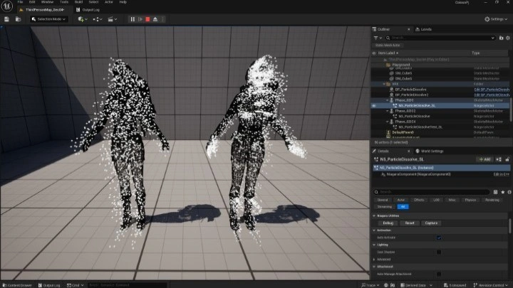
Task: Click the Eject from player icon
Action: point(155,19)
